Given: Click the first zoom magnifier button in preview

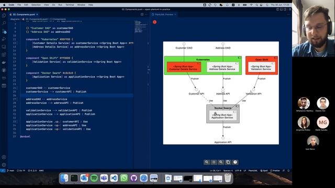Looking at the screenshot, I should pos(207,162).
